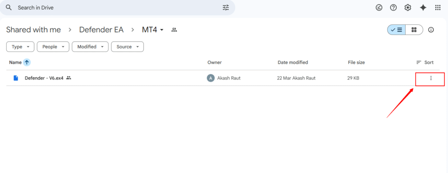Open the Gemini sparkle icon

click(423, 8)
